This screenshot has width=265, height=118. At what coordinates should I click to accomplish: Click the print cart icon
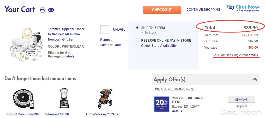pos(42,10)
